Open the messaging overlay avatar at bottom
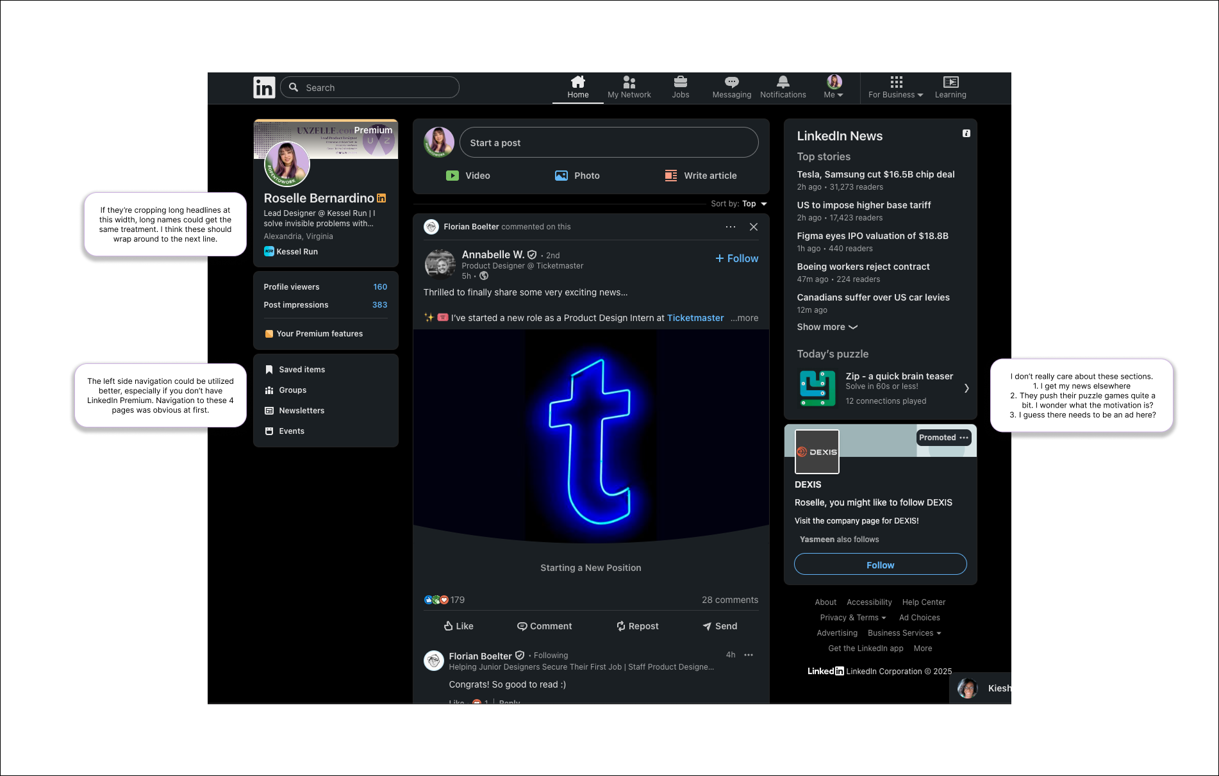The height and width of the screenshot is (776, 1219). [967, 689]
